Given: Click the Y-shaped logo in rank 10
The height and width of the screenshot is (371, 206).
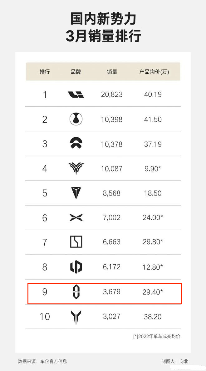Looking at the screenshot, I should click(76, 317).
